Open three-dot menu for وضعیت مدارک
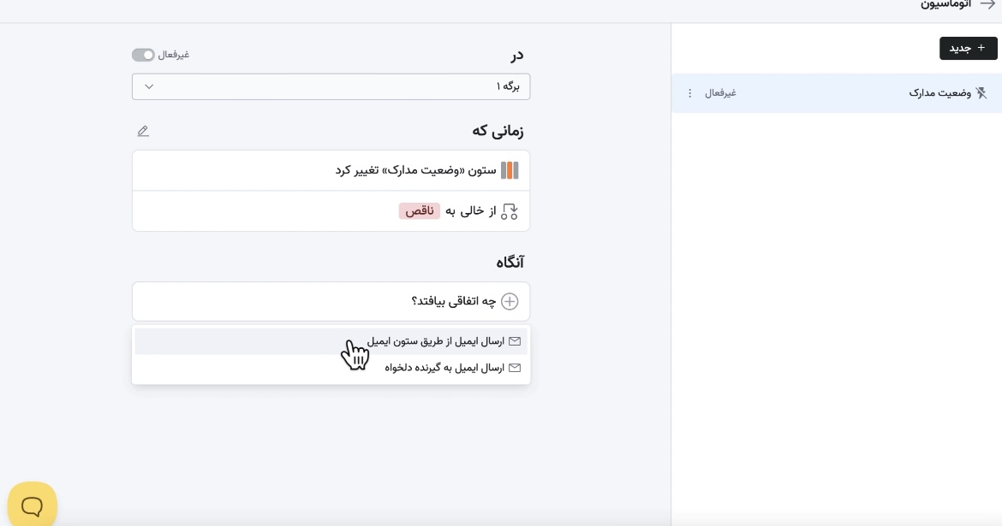Screen dimensions: 1002x526 point(690,93)
